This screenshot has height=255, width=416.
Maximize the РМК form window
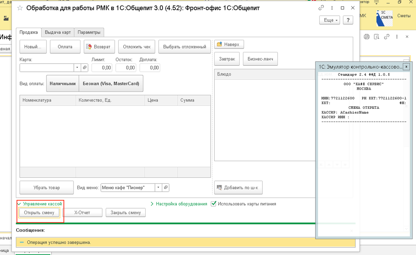click(x=343, y=8)
